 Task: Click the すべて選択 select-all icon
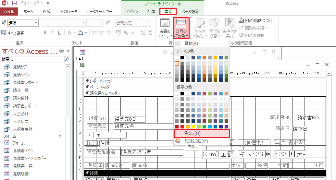[x=4, y=33]
